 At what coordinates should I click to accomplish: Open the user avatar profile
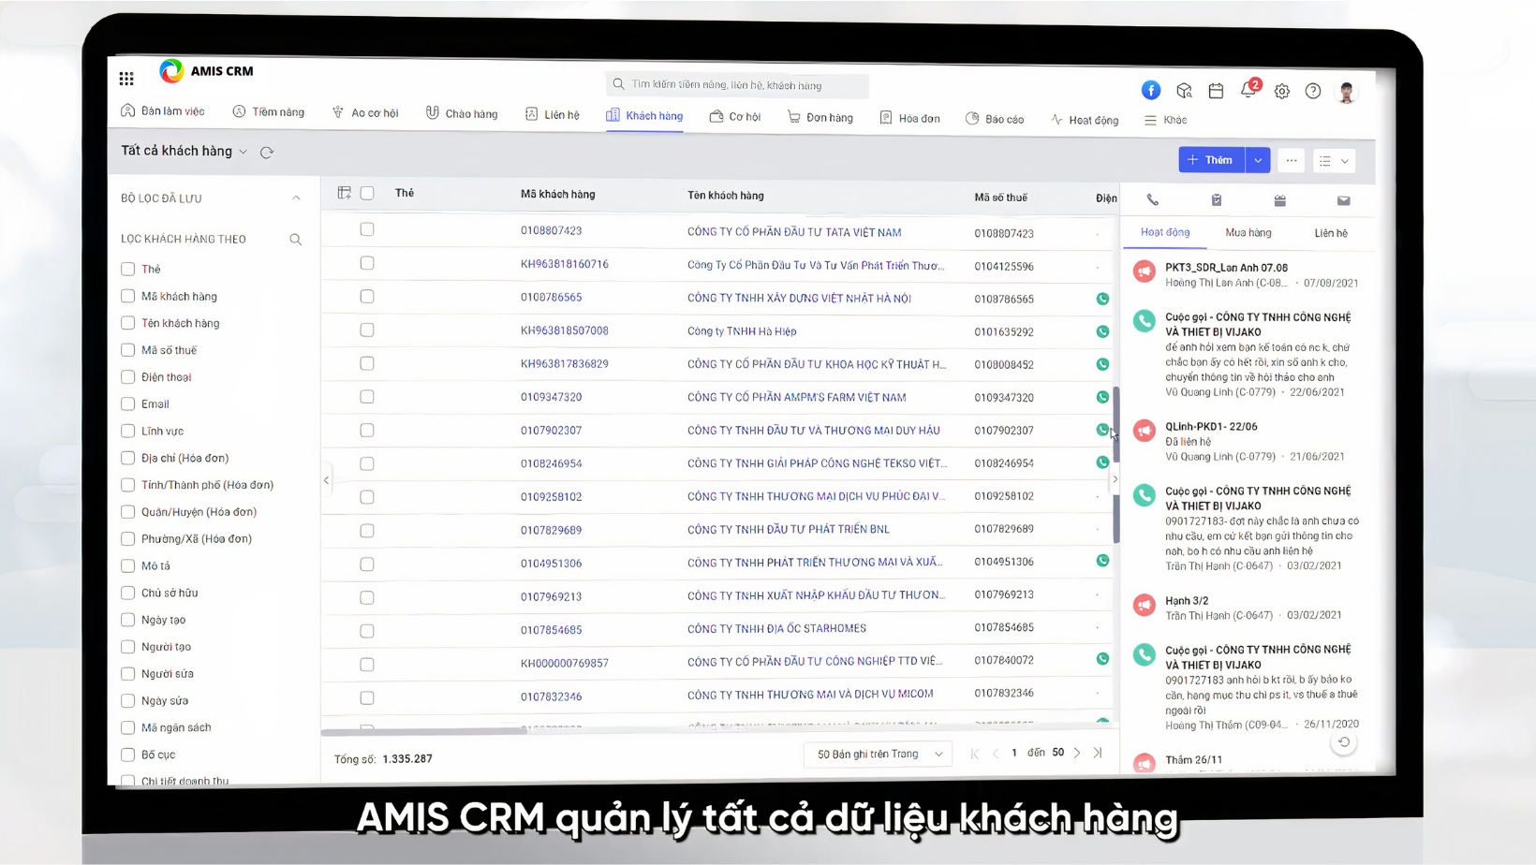1347,92
